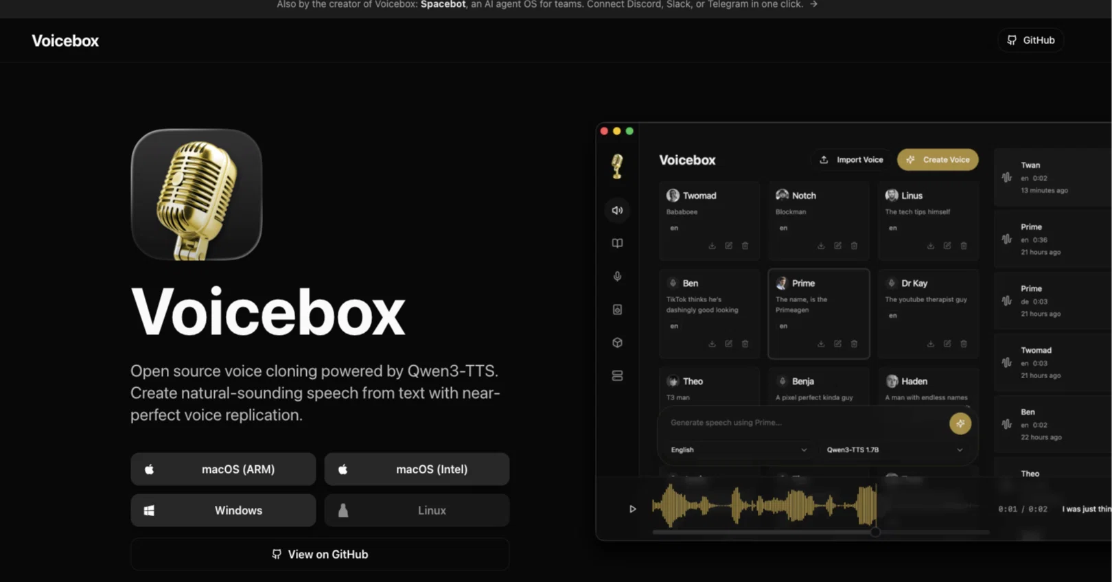Delete the Twomad voice profile

point(745,246)
